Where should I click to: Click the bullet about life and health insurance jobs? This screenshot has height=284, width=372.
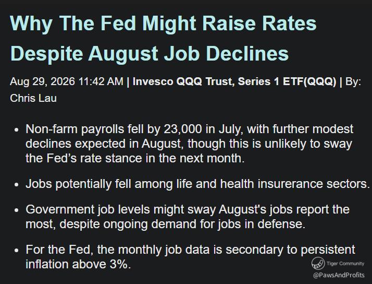pyautogui.click(x=197, y=184)
